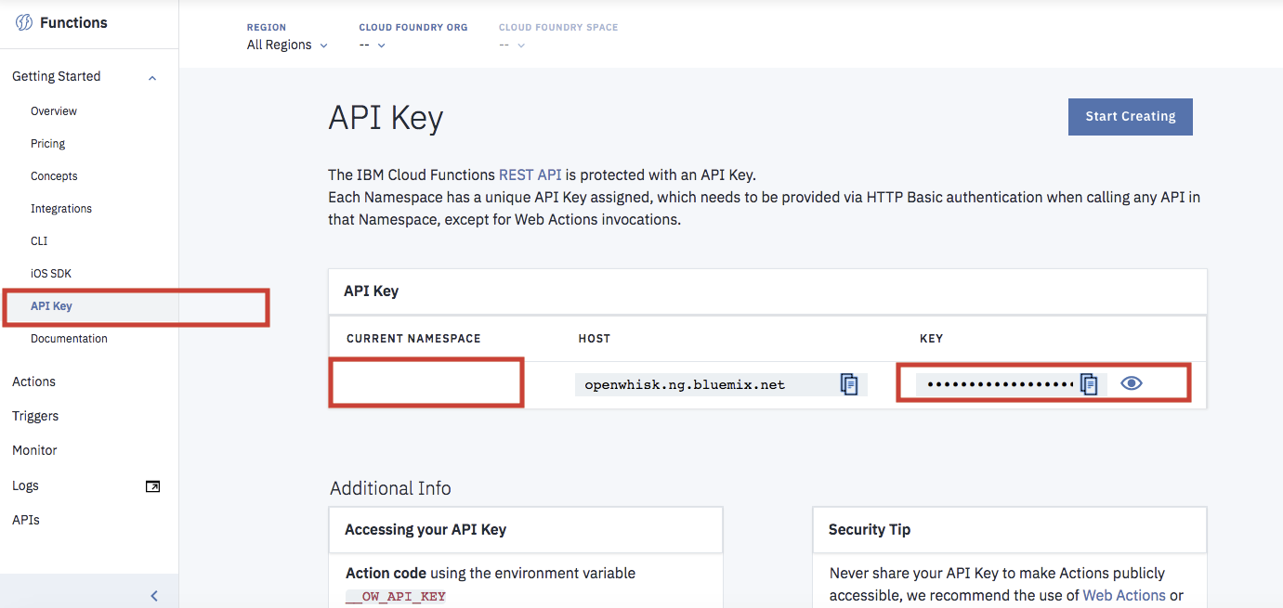This screenshot has height=608, width=1283.
Task: Click the Additional Info heading
Action: 390,488
